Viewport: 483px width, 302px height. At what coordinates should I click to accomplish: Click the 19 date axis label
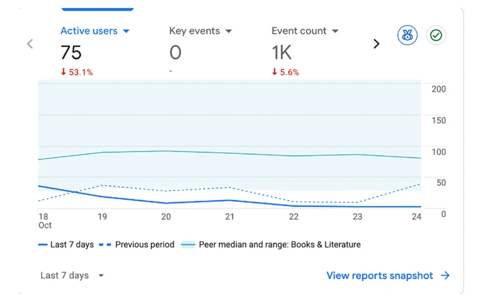click(102, 217)
